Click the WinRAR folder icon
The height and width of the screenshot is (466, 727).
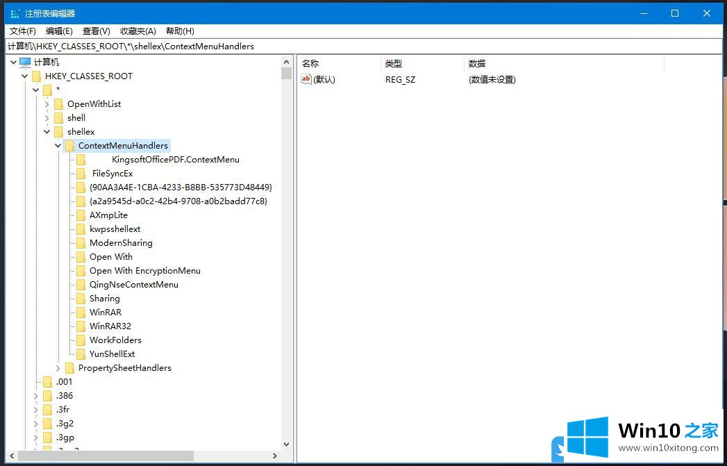tap(81, 313)
